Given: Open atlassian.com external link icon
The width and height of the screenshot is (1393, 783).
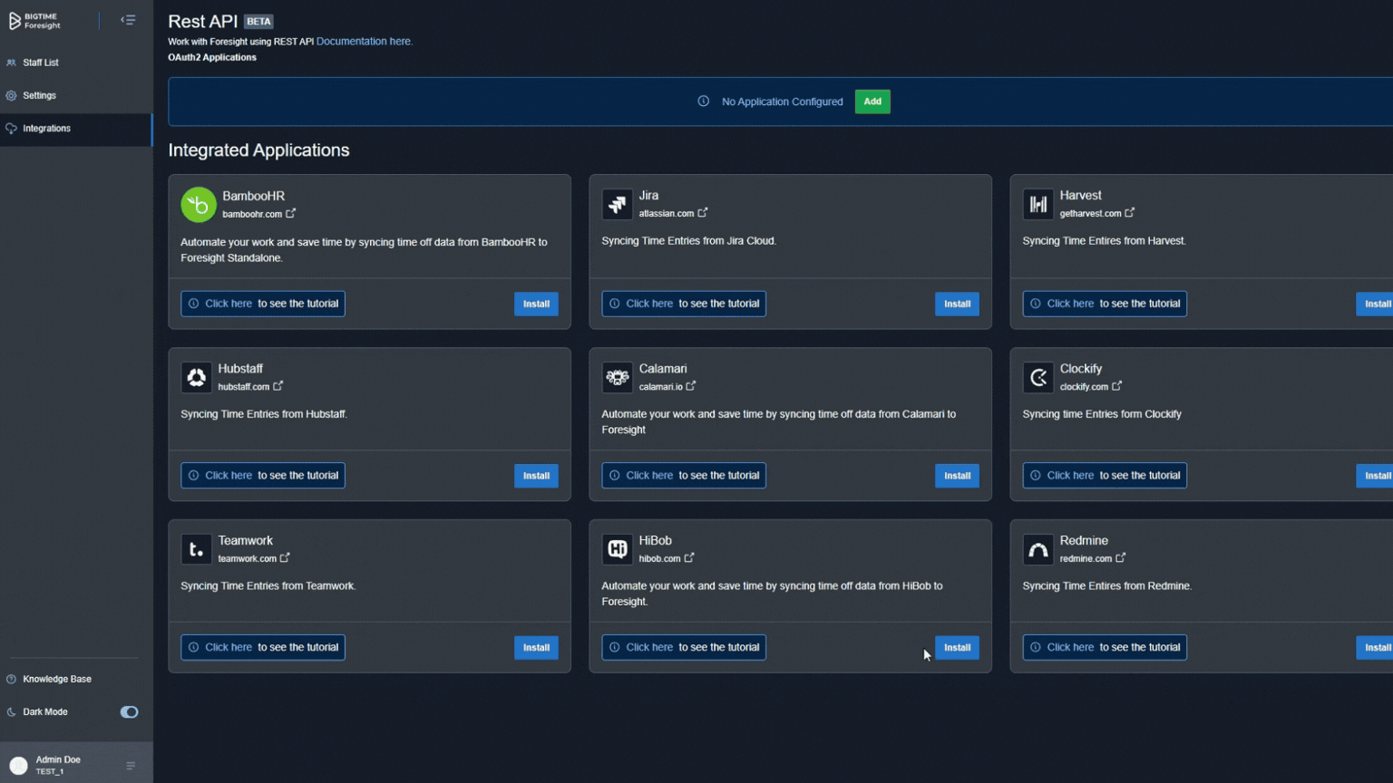Looking at the screenshot, I should click(703, 213).
